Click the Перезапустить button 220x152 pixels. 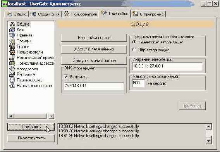(31, 138)
